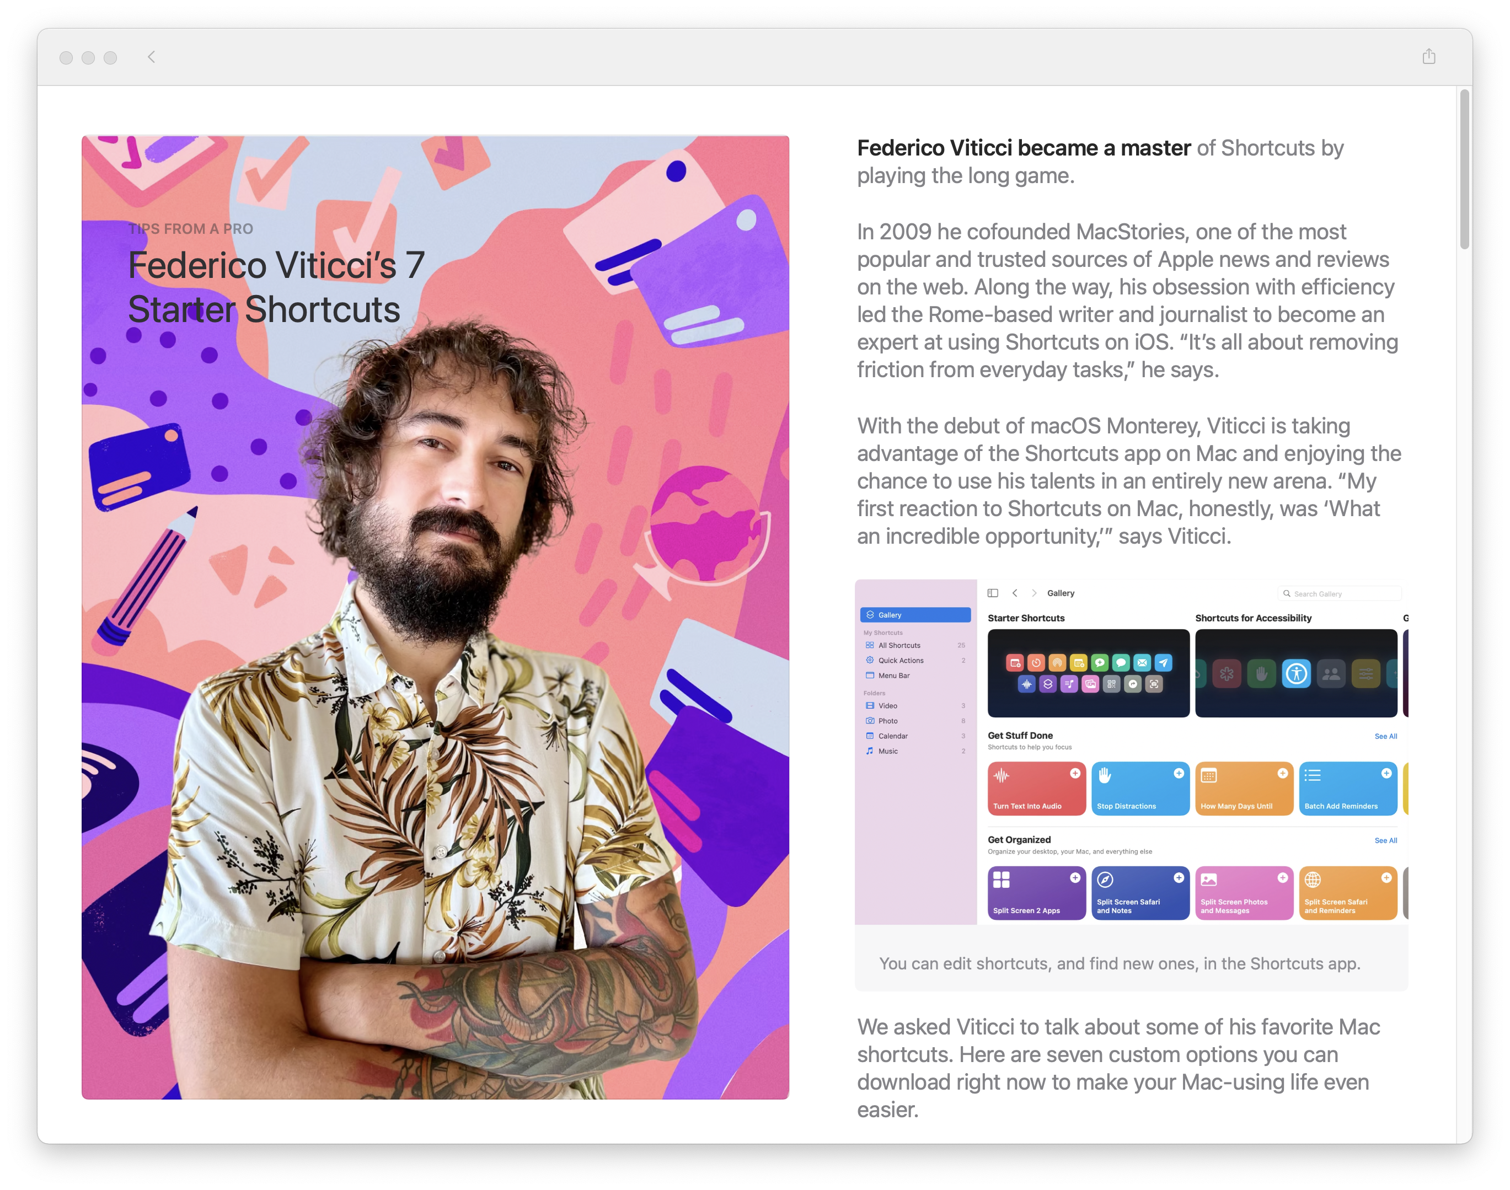Open the share menu icon in title bar
This screenshot has width=1510, height=1190.
[x=1428, y=56]
